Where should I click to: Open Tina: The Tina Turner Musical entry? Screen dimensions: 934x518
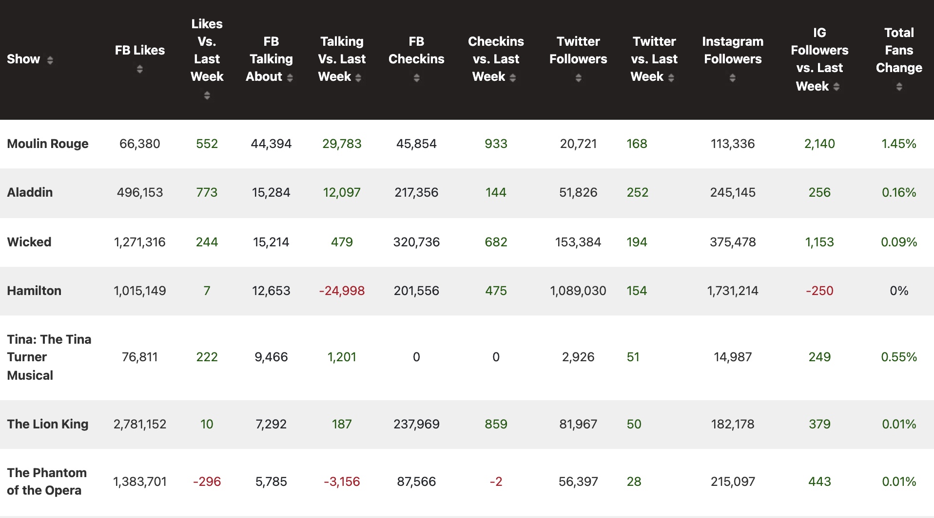point(49,357)
